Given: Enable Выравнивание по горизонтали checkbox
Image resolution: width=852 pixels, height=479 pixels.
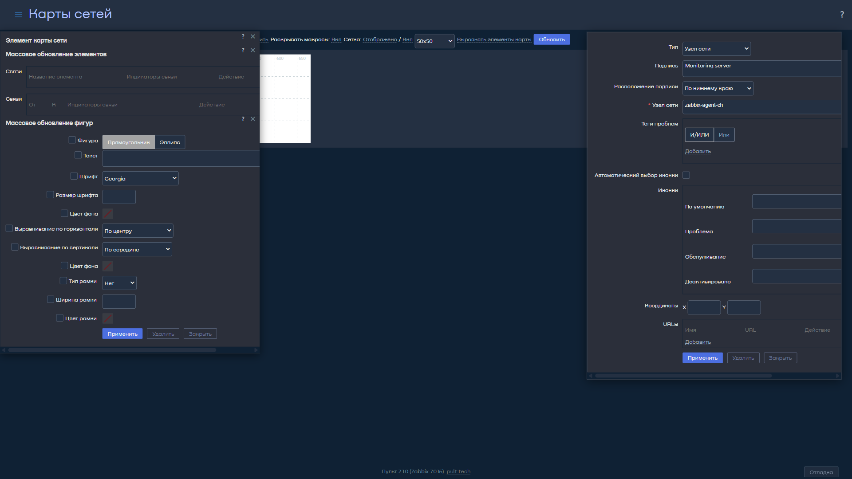Looking at the screenshot, I should pyautogui.click(x=9, y=228).
